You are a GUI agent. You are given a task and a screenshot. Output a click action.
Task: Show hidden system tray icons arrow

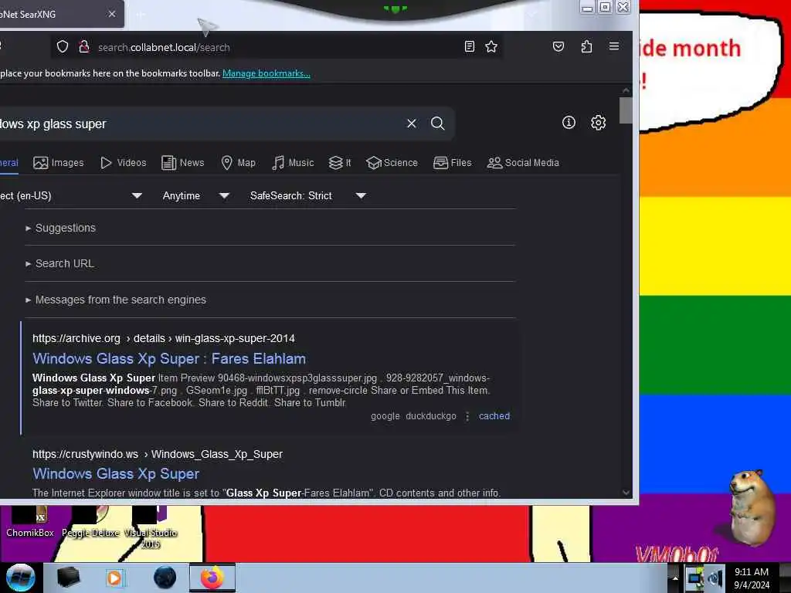click(675, 578)
